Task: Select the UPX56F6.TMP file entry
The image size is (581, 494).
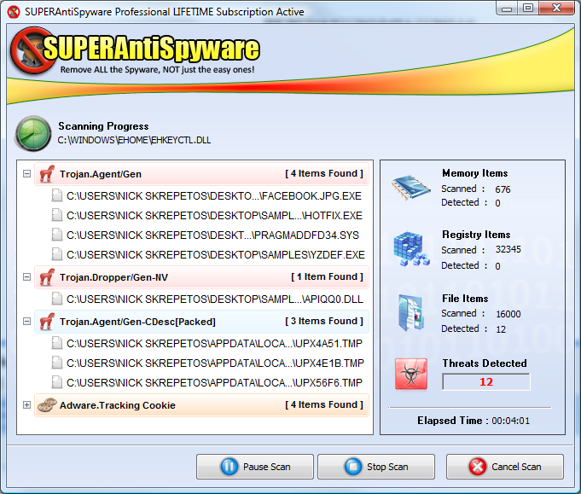Action: pos(214,382)
